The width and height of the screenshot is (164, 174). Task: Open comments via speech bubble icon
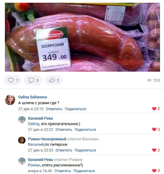pos(31,80)
